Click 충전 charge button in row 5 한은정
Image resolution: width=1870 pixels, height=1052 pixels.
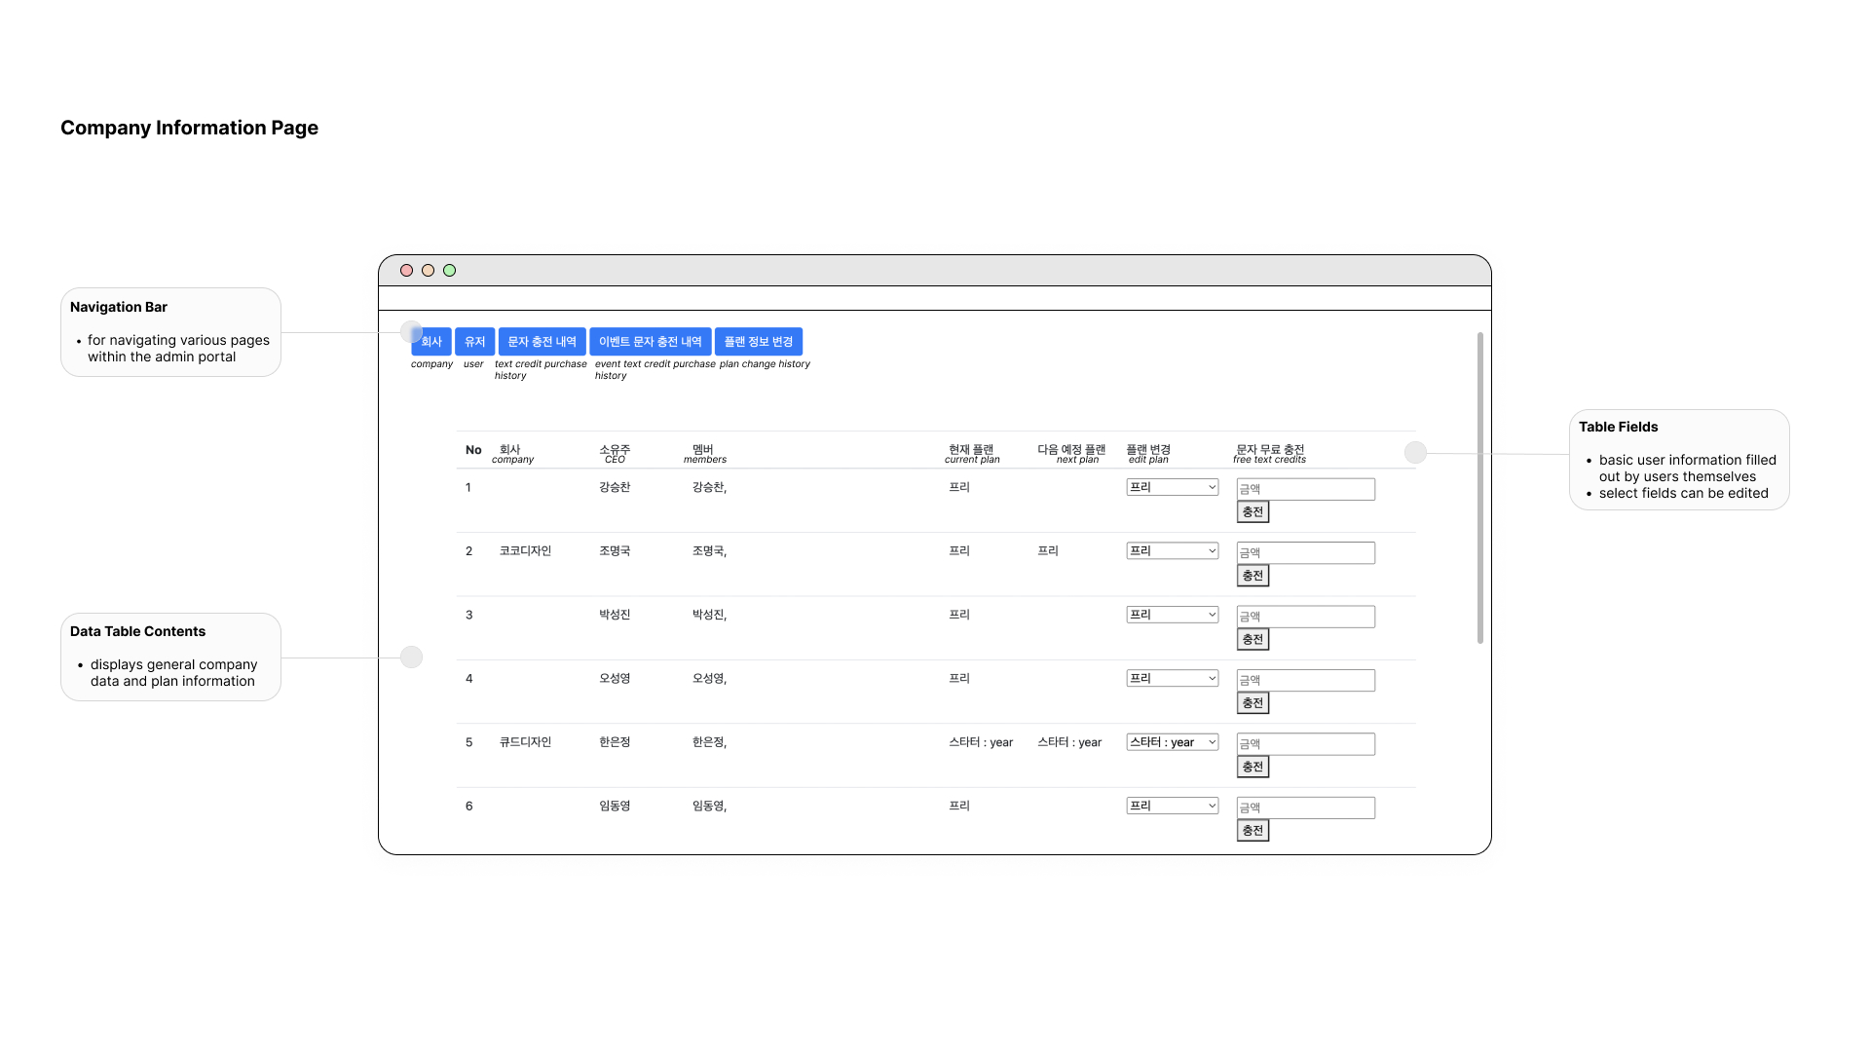(1253, 768)
